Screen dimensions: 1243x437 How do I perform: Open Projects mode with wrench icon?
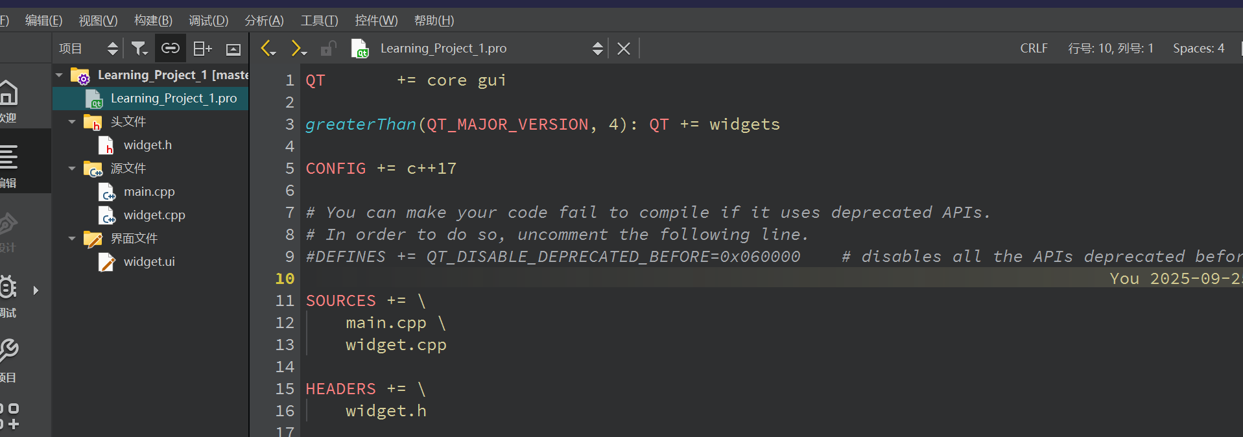pos(9,359)
